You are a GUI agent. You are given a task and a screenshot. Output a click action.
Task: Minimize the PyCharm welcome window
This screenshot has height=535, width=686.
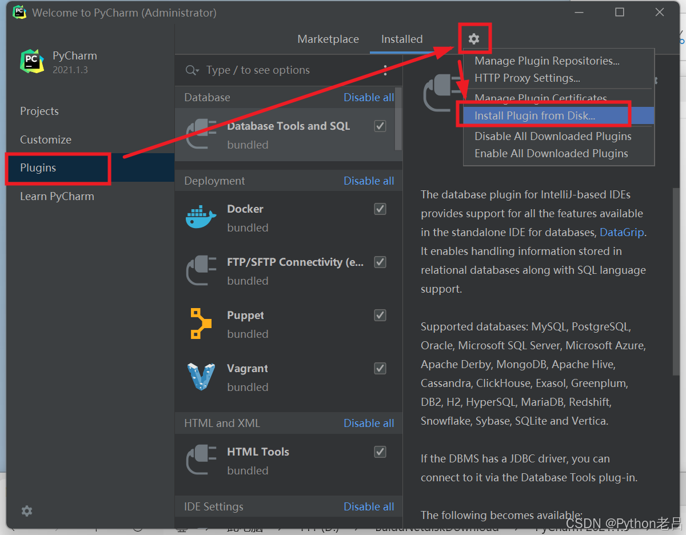pyautogui.click(x=580, y=12)
